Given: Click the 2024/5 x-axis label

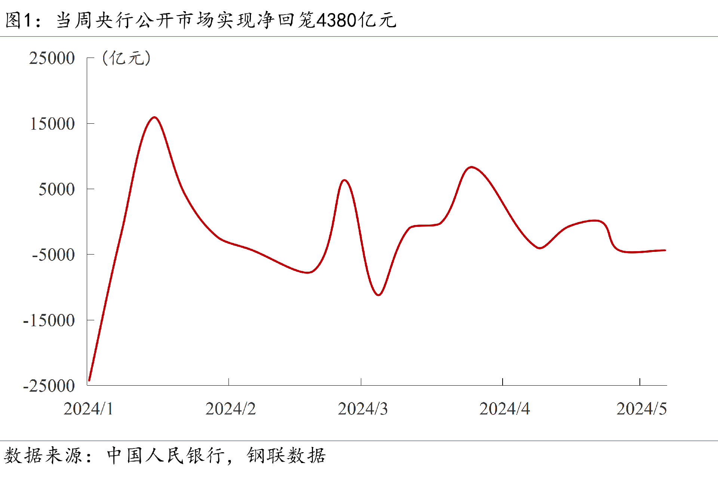Looking at the screenshot, I should pos(641,409).
